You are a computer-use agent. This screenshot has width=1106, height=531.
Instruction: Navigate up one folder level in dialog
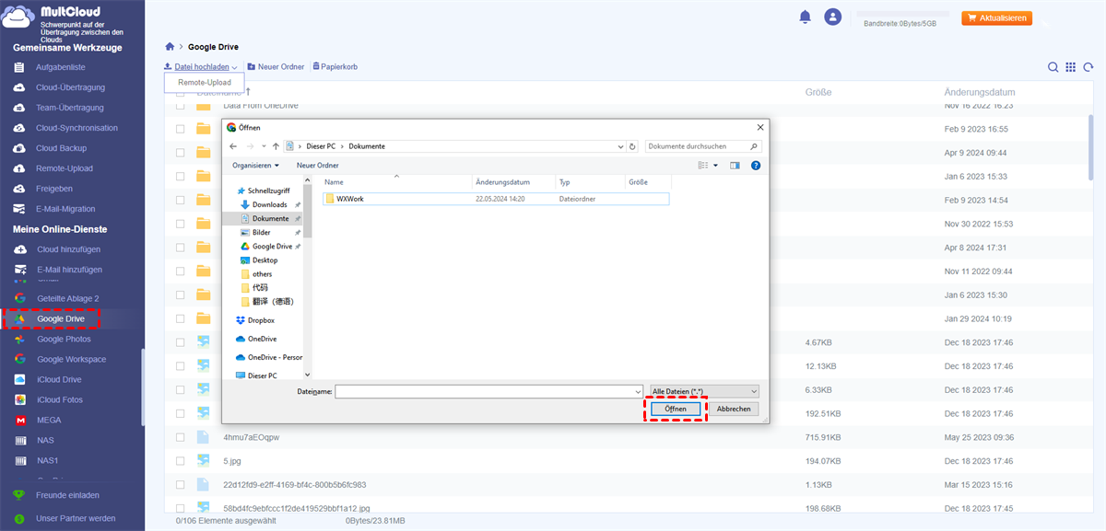tap(276, 146)
